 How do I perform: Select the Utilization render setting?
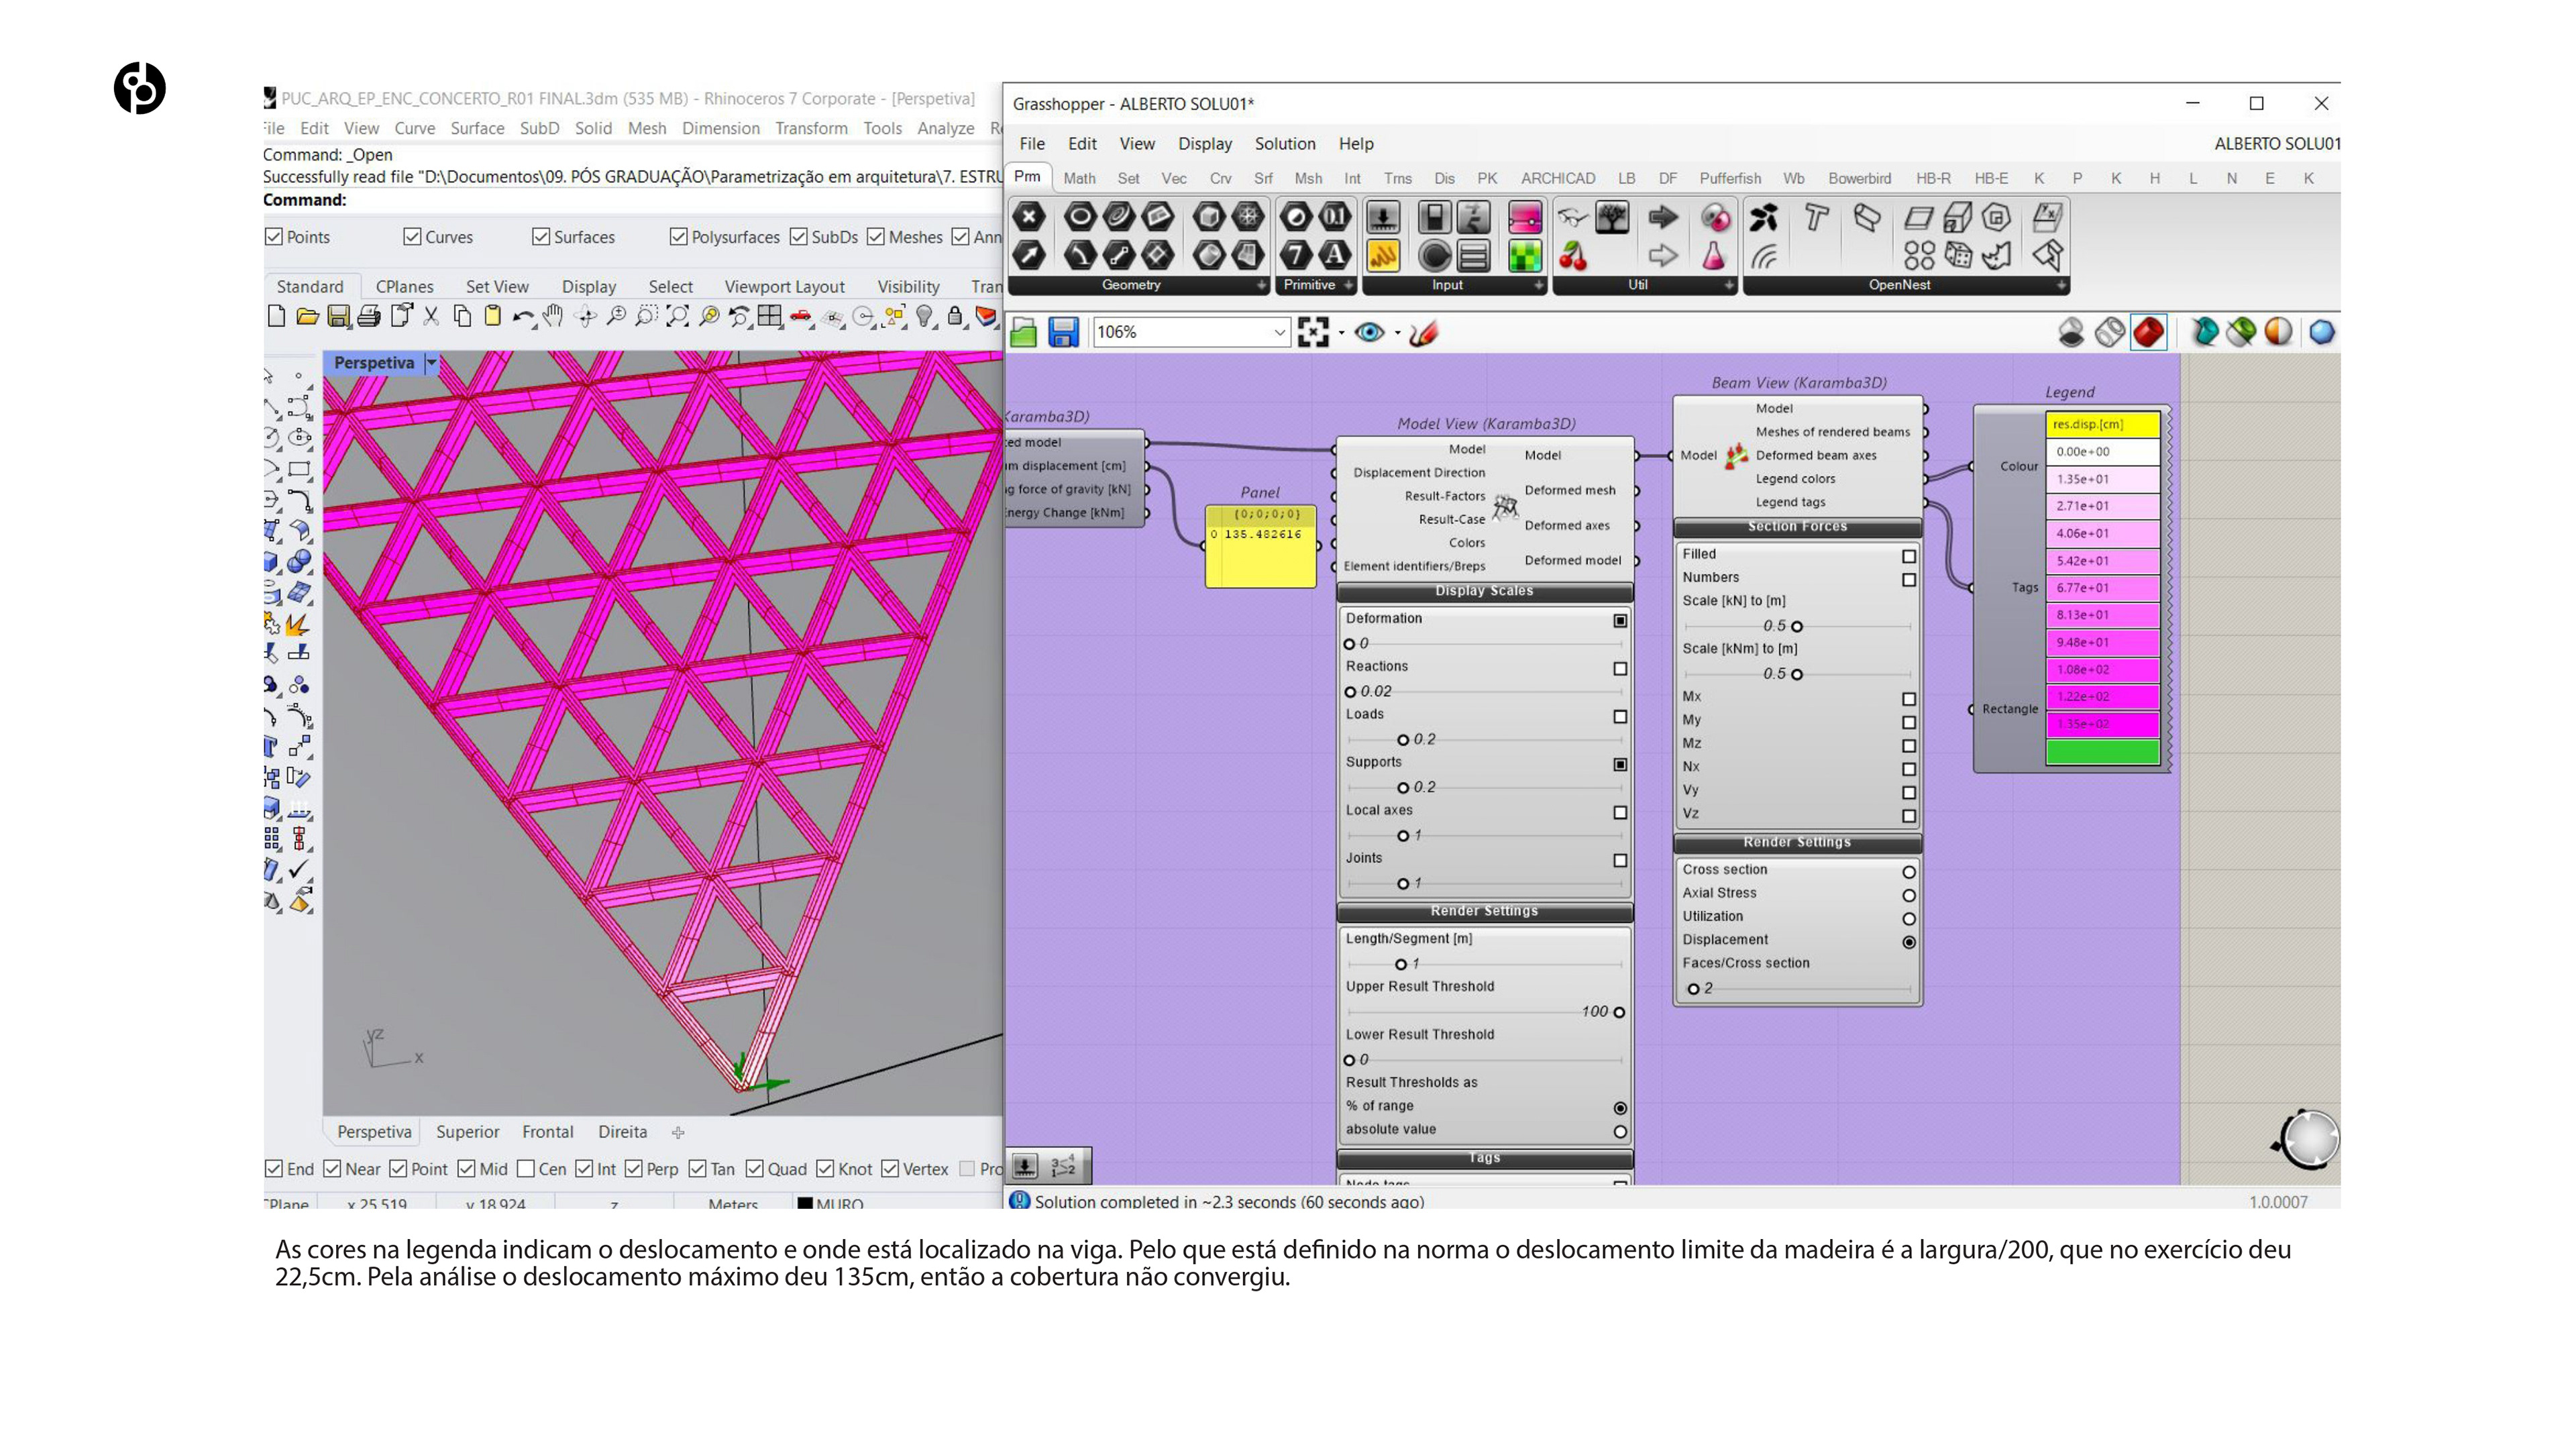point(1908,918)
